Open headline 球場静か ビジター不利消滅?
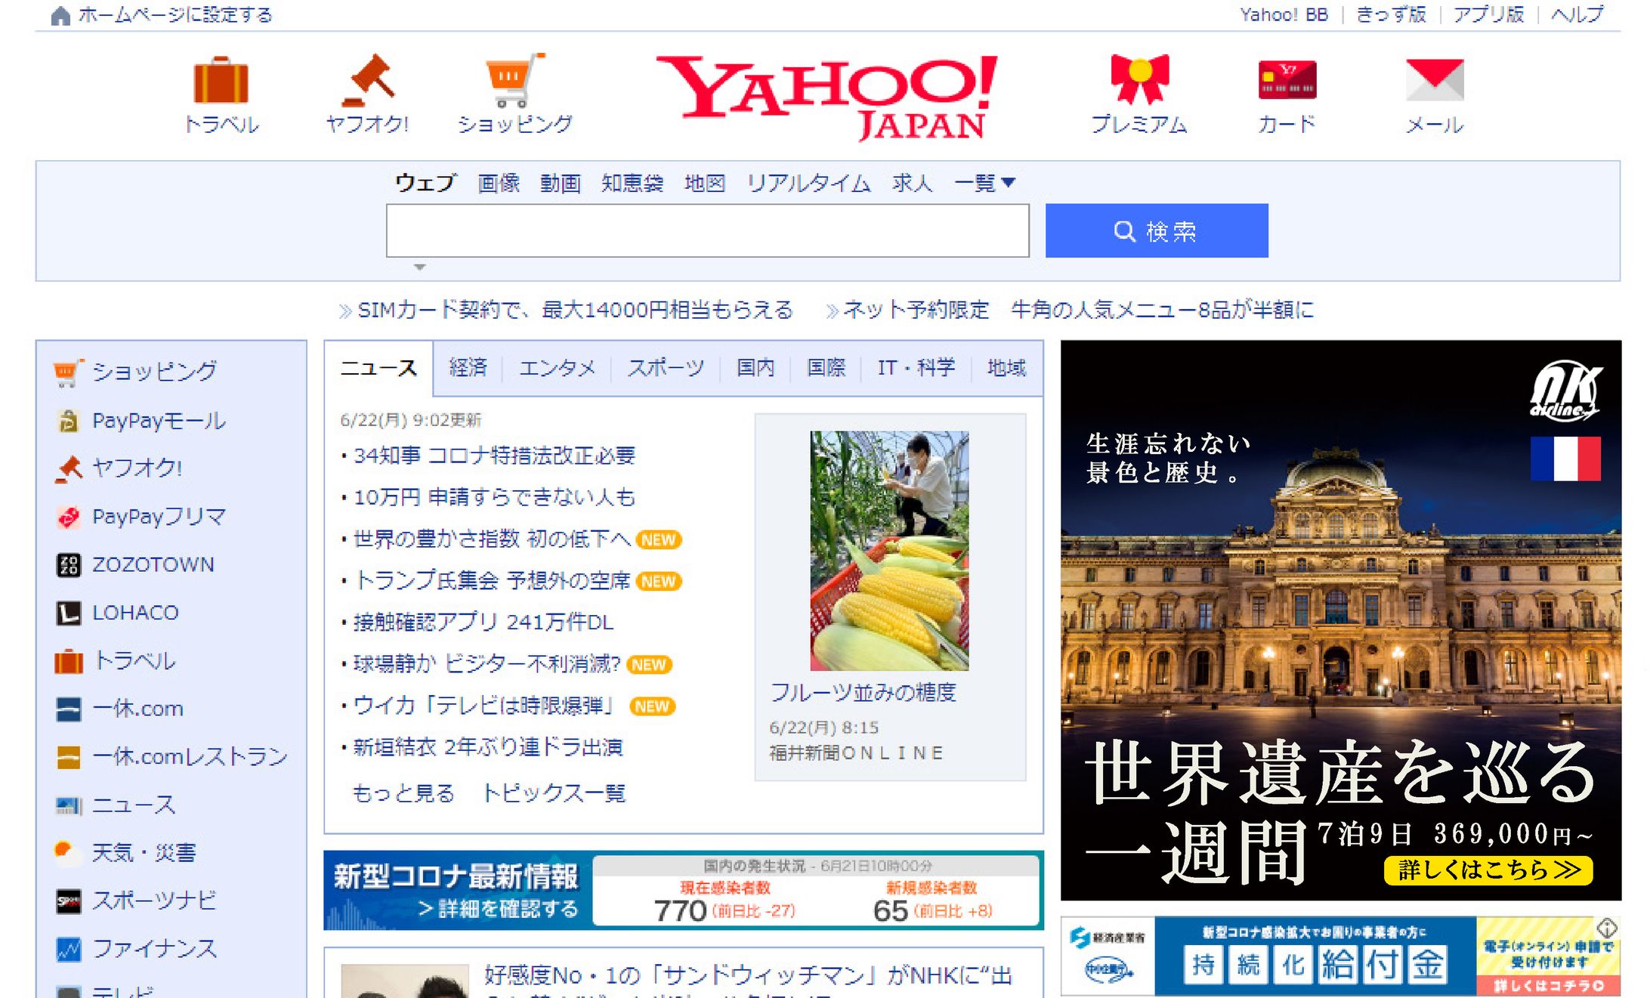Screen dimensions: 1650x998 487,663
